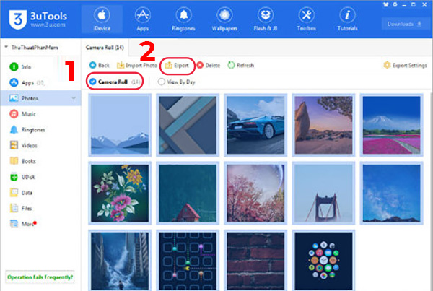
Task: Select the blue sports car photo thumbnail
Action: tap(255, 125)
